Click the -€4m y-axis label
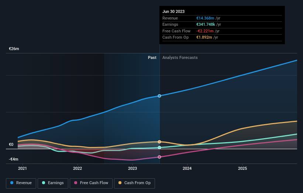 [x=14, y=159]
